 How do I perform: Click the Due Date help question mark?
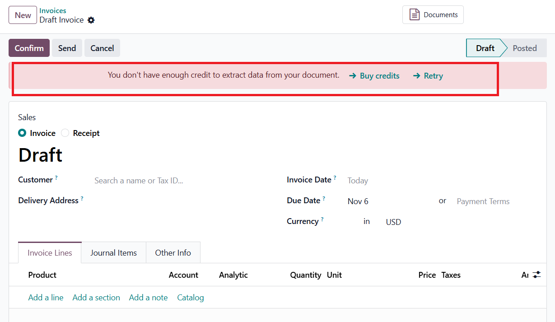tap(324, 199)
